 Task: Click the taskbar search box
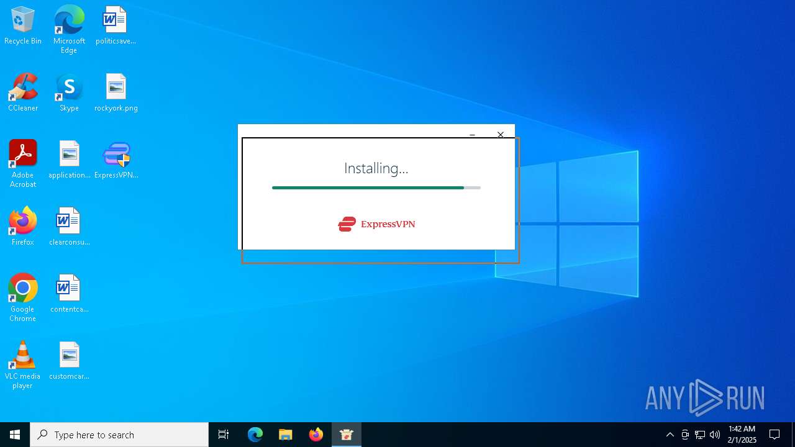coord(119,435)
